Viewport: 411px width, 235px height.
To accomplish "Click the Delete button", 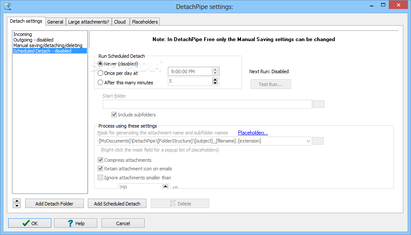I will (x=180, y=204).
